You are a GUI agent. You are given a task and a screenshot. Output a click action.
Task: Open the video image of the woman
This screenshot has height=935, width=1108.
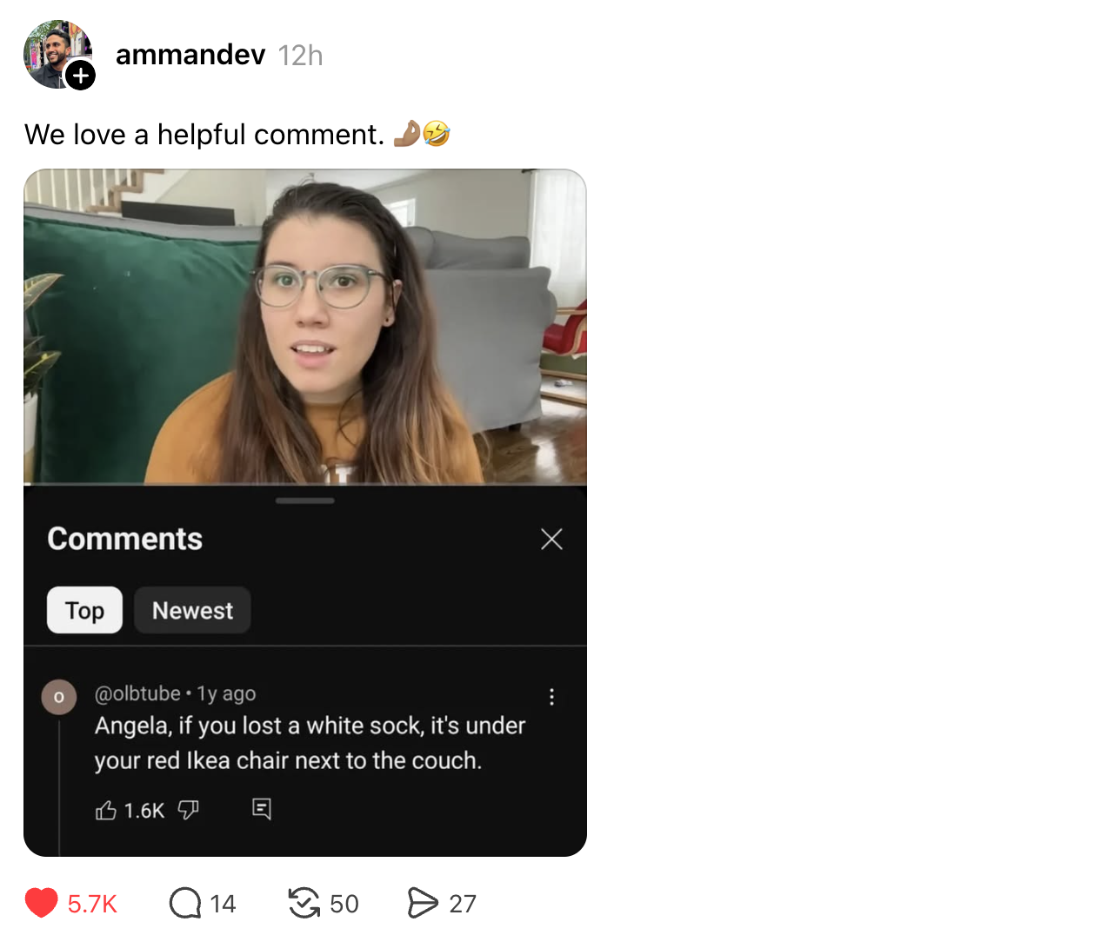(x=304, y=326)
